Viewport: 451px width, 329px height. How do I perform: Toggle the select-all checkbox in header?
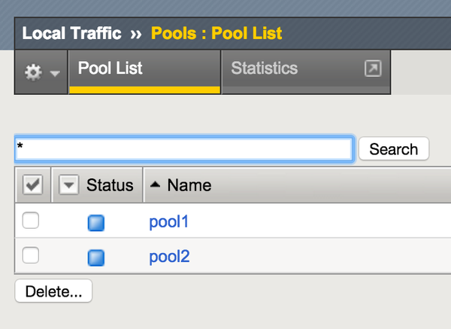click(33, 185)
